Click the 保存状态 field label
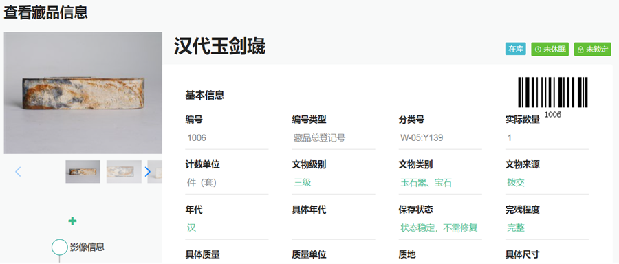 point(416,210)
